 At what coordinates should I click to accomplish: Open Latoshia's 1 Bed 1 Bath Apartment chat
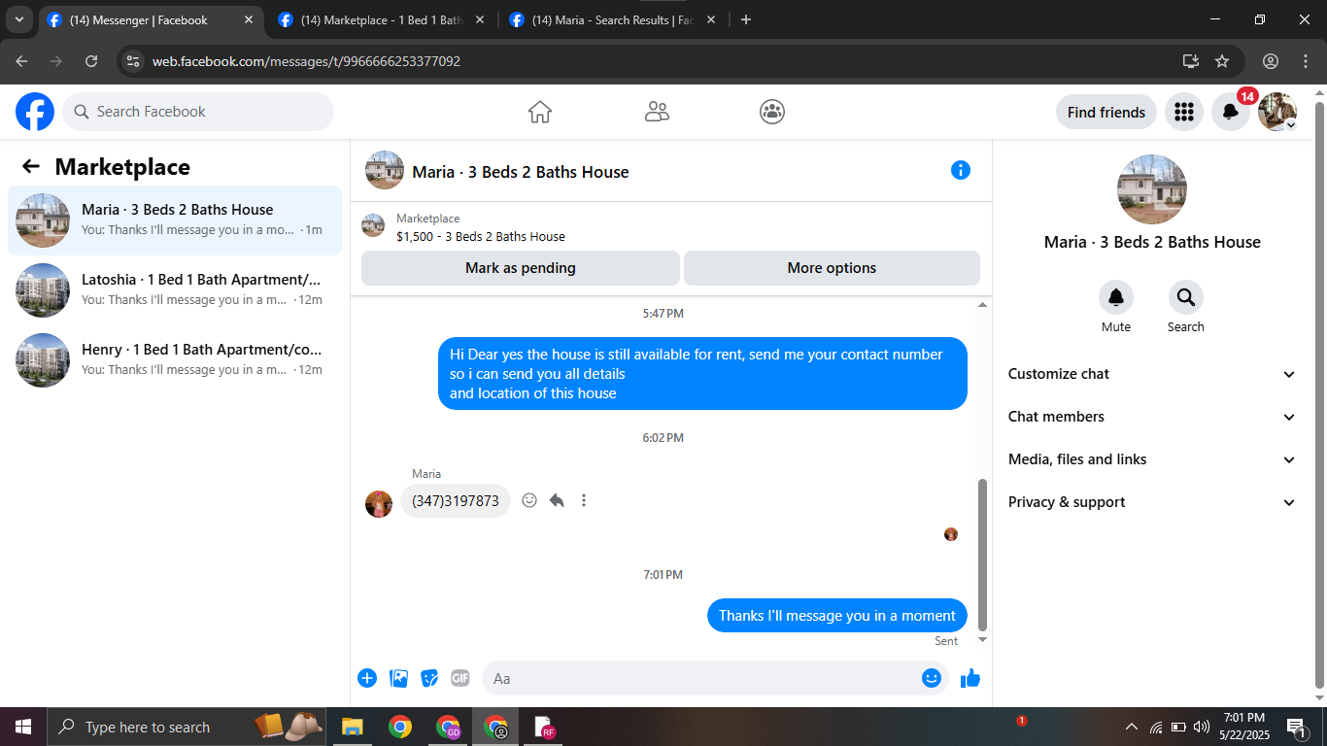point(175,290)
